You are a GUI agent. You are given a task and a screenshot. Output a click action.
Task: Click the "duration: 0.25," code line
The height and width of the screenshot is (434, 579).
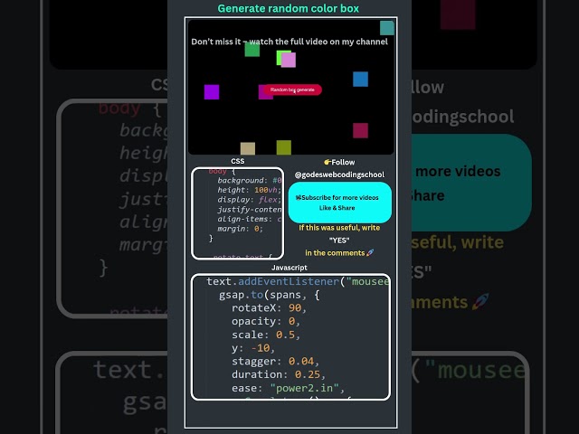(x=279, y=374)
